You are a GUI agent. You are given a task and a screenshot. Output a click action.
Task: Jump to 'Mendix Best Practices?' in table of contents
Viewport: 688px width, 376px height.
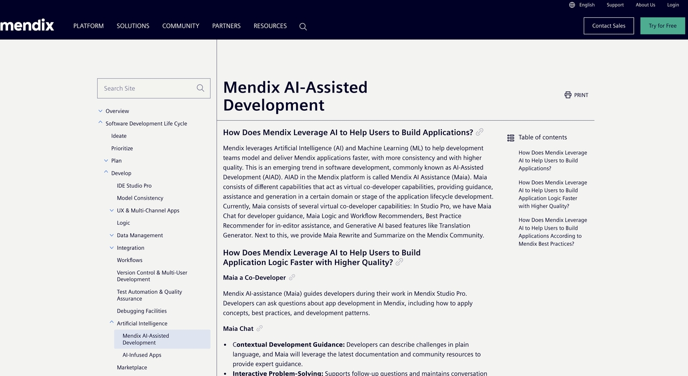click(553, 232)
